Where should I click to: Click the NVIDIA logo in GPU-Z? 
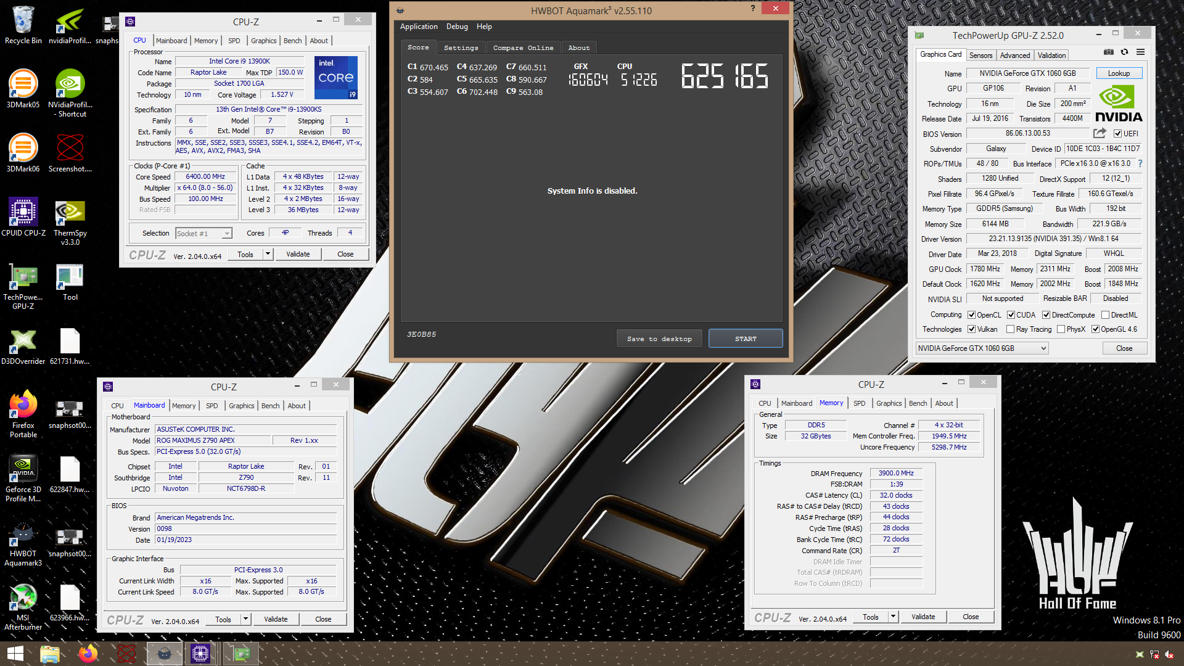(1118, 104)
